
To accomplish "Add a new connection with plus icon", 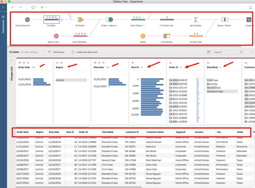I will pos(3,17).
